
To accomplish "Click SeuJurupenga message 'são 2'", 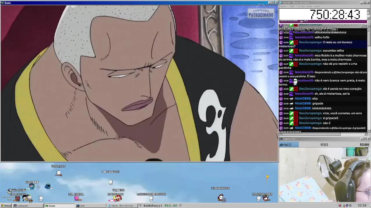I will tap(327, 123).
